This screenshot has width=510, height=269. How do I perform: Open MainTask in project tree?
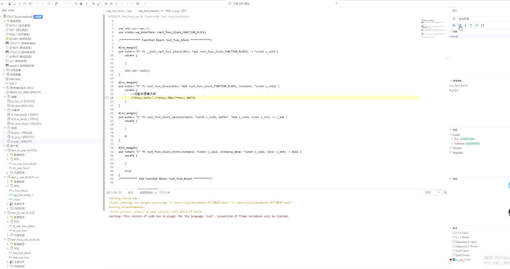pos(15,79)
